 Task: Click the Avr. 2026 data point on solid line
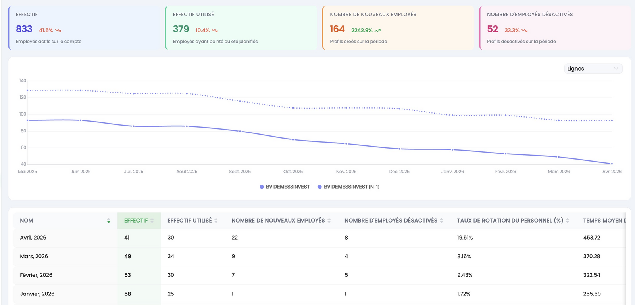(612, 164)
